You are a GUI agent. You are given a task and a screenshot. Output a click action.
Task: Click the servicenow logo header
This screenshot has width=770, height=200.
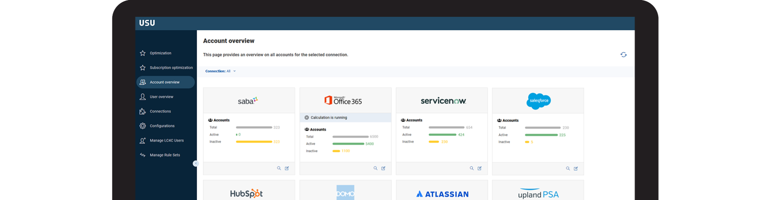click(x=442, y=101)
